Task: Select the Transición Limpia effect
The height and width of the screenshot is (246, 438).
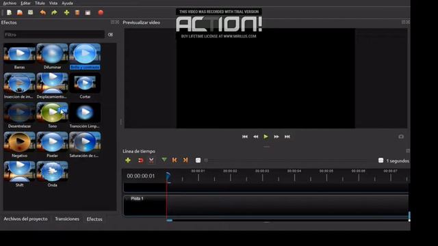Action: click(85, 115)
